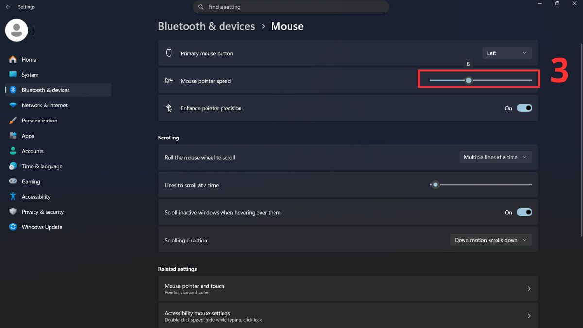
Task: Click the Find a setting search box
Action: pos(291,7)
